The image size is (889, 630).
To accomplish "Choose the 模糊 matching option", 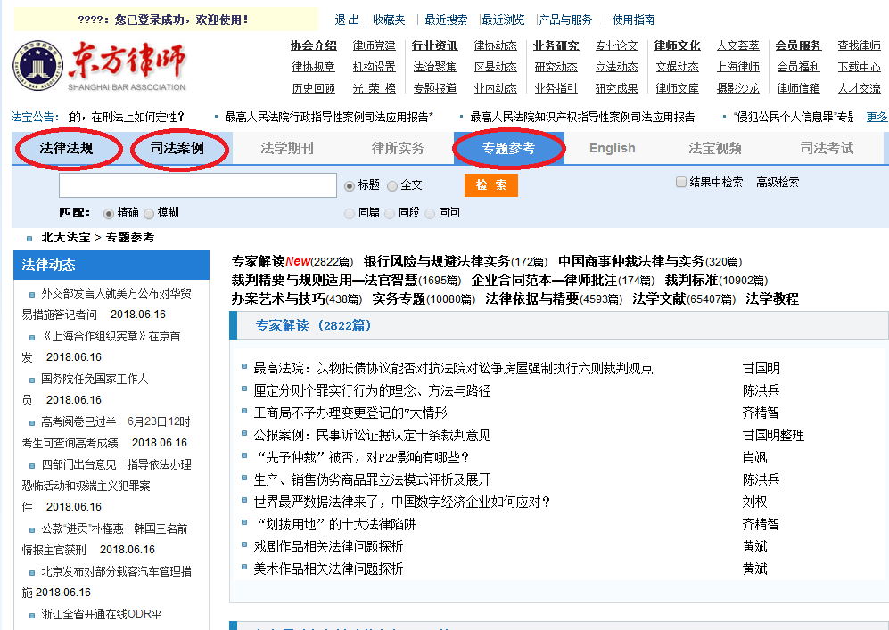I will click(x=149, y=213).
